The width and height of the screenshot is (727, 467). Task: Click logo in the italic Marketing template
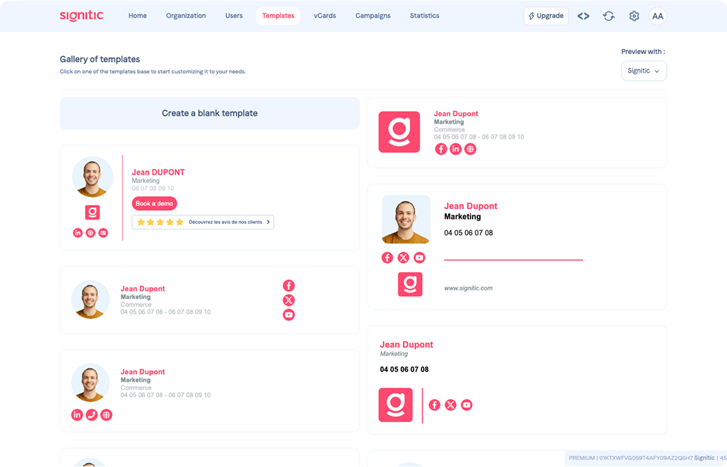[395, 405]
